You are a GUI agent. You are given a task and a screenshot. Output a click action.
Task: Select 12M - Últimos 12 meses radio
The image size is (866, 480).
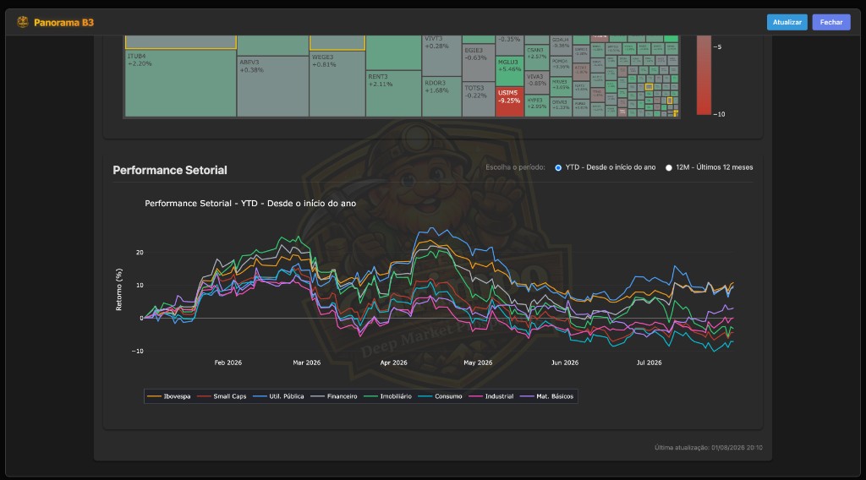pos(669,167)
